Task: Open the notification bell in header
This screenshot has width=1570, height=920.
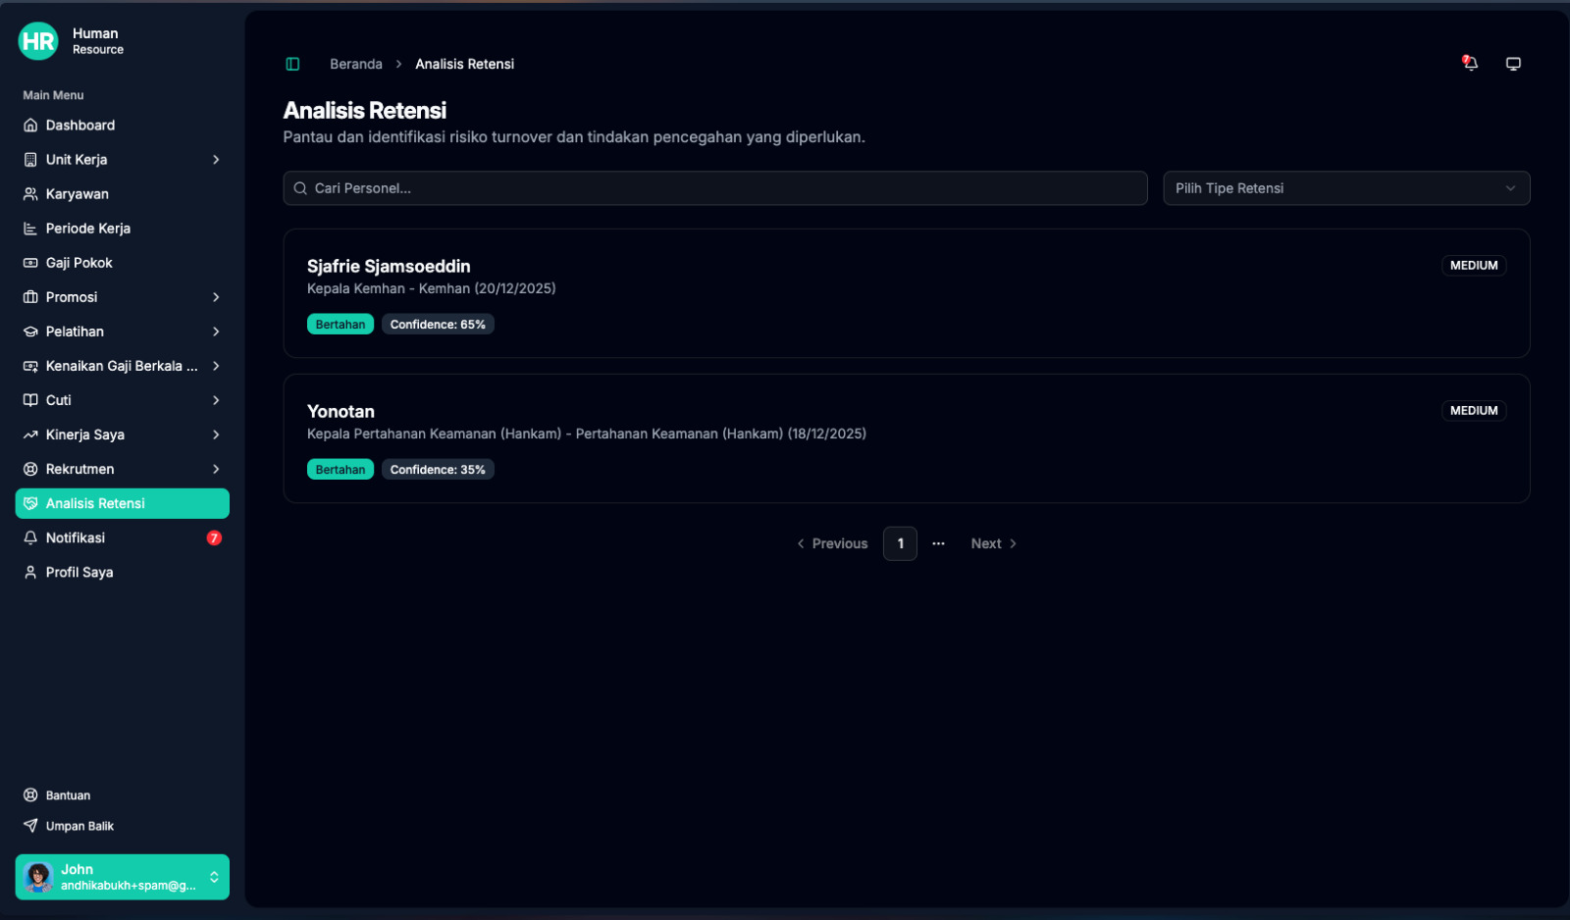Action: (x=1470, y=64)
